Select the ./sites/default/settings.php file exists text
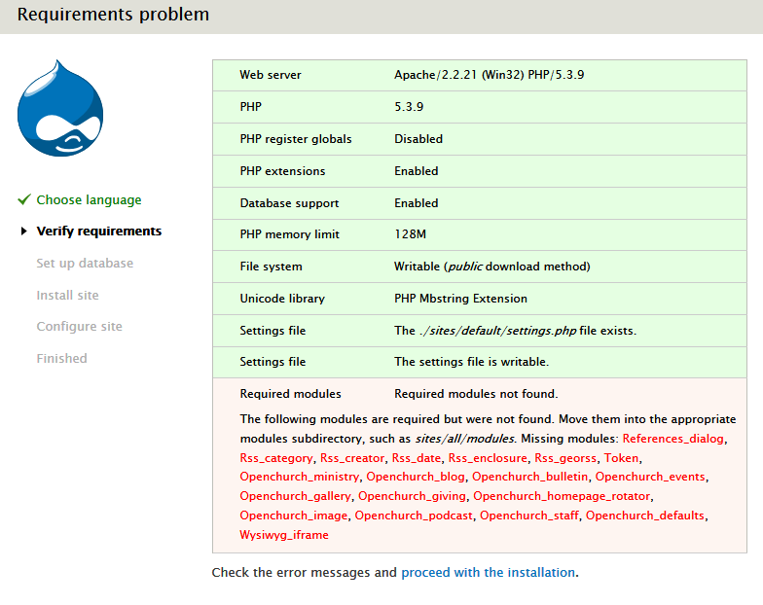 click(x=516, y=331)
